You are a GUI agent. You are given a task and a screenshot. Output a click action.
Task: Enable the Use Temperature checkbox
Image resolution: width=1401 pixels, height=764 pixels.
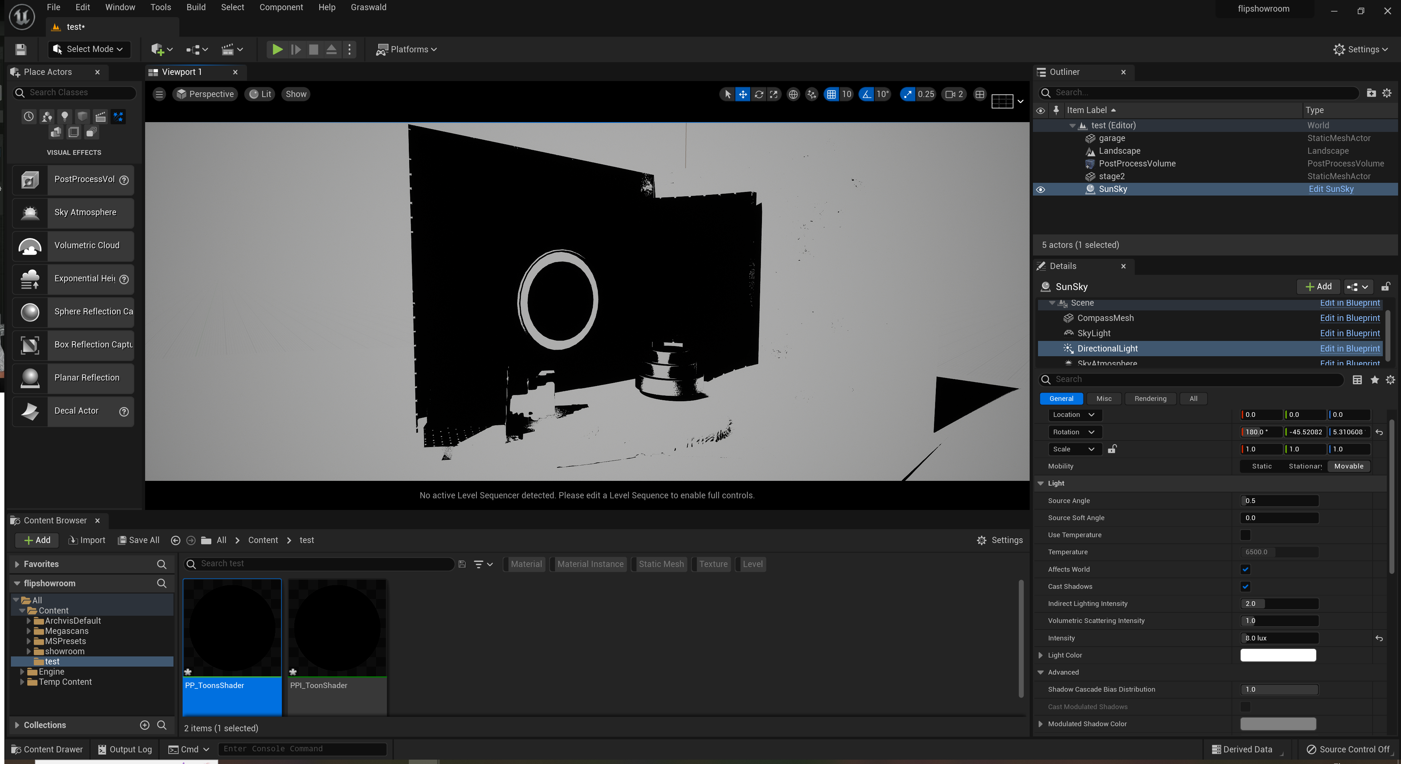pyautogui.click(x=1245, y=535)
